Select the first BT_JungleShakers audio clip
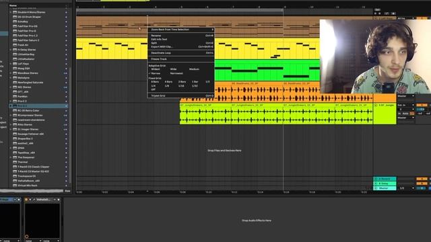 pos(205,114)
